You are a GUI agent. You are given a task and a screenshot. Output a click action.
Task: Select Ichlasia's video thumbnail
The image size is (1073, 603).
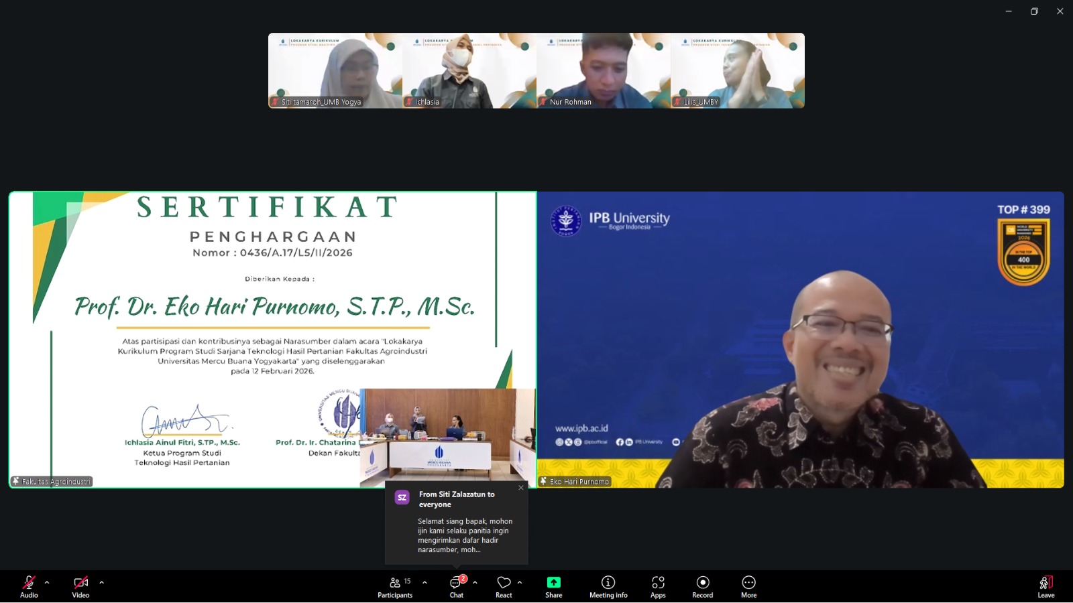point(469,70)
